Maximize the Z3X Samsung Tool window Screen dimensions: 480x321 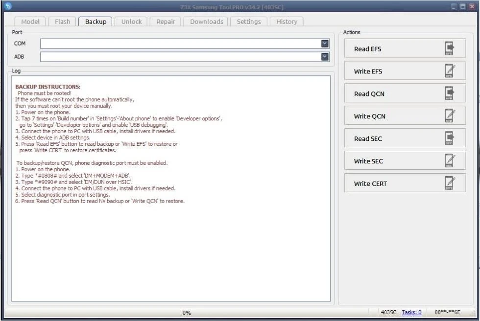click(463, 6)
